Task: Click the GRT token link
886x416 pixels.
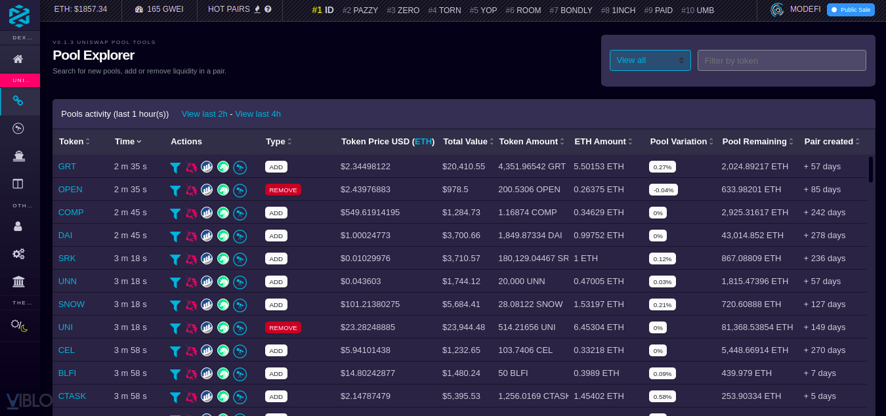Action: pyautogui.click(x=67, y=167)
